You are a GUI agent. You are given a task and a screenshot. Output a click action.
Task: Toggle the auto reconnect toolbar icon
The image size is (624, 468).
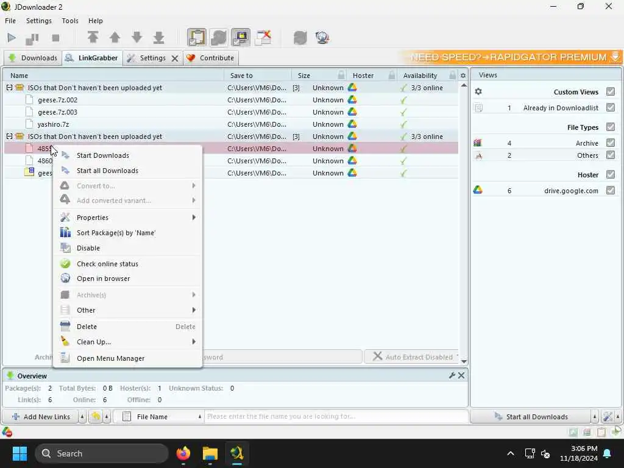219,37
